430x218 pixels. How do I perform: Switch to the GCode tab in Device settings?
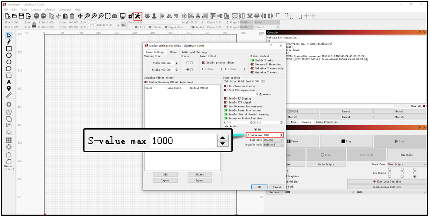[173, 52]
